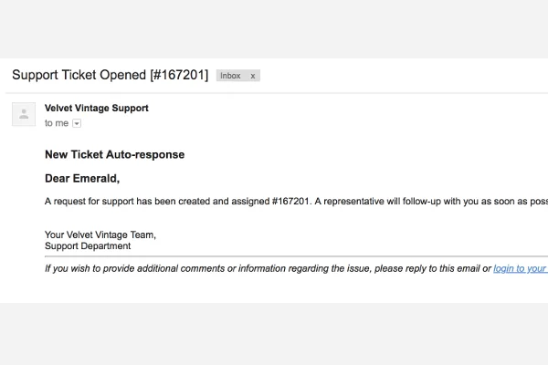Viewport: 548px width, 365px height.
Task: Click 'Support Ticket Opened' in subject line
Action: click(79, 75)
